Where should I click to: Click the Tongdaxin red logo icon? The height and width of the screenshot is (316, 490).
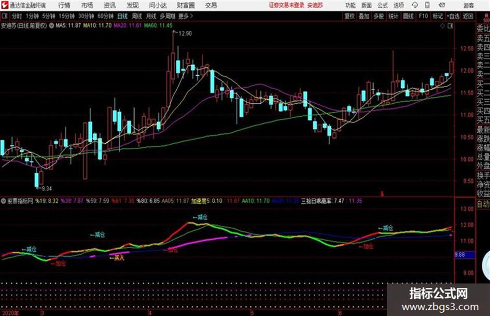click(4, 5)
